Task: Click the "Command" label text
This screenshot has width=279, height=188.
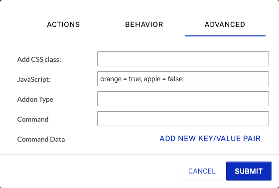Action: (33, 119)
